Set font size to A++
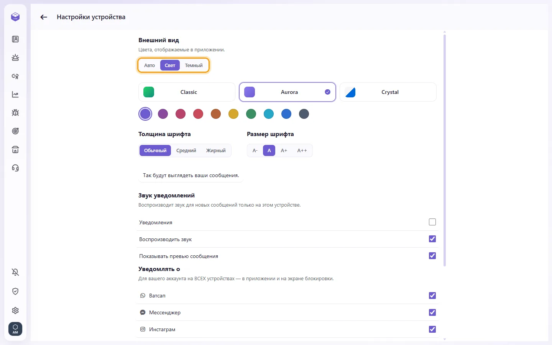 coord(302,151)
